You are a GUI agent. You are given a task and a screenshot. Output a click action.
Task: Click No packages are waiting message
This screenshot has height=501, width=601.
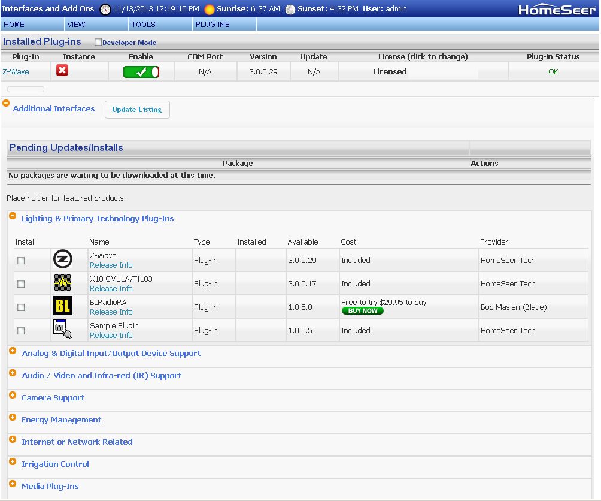(112, 176)
